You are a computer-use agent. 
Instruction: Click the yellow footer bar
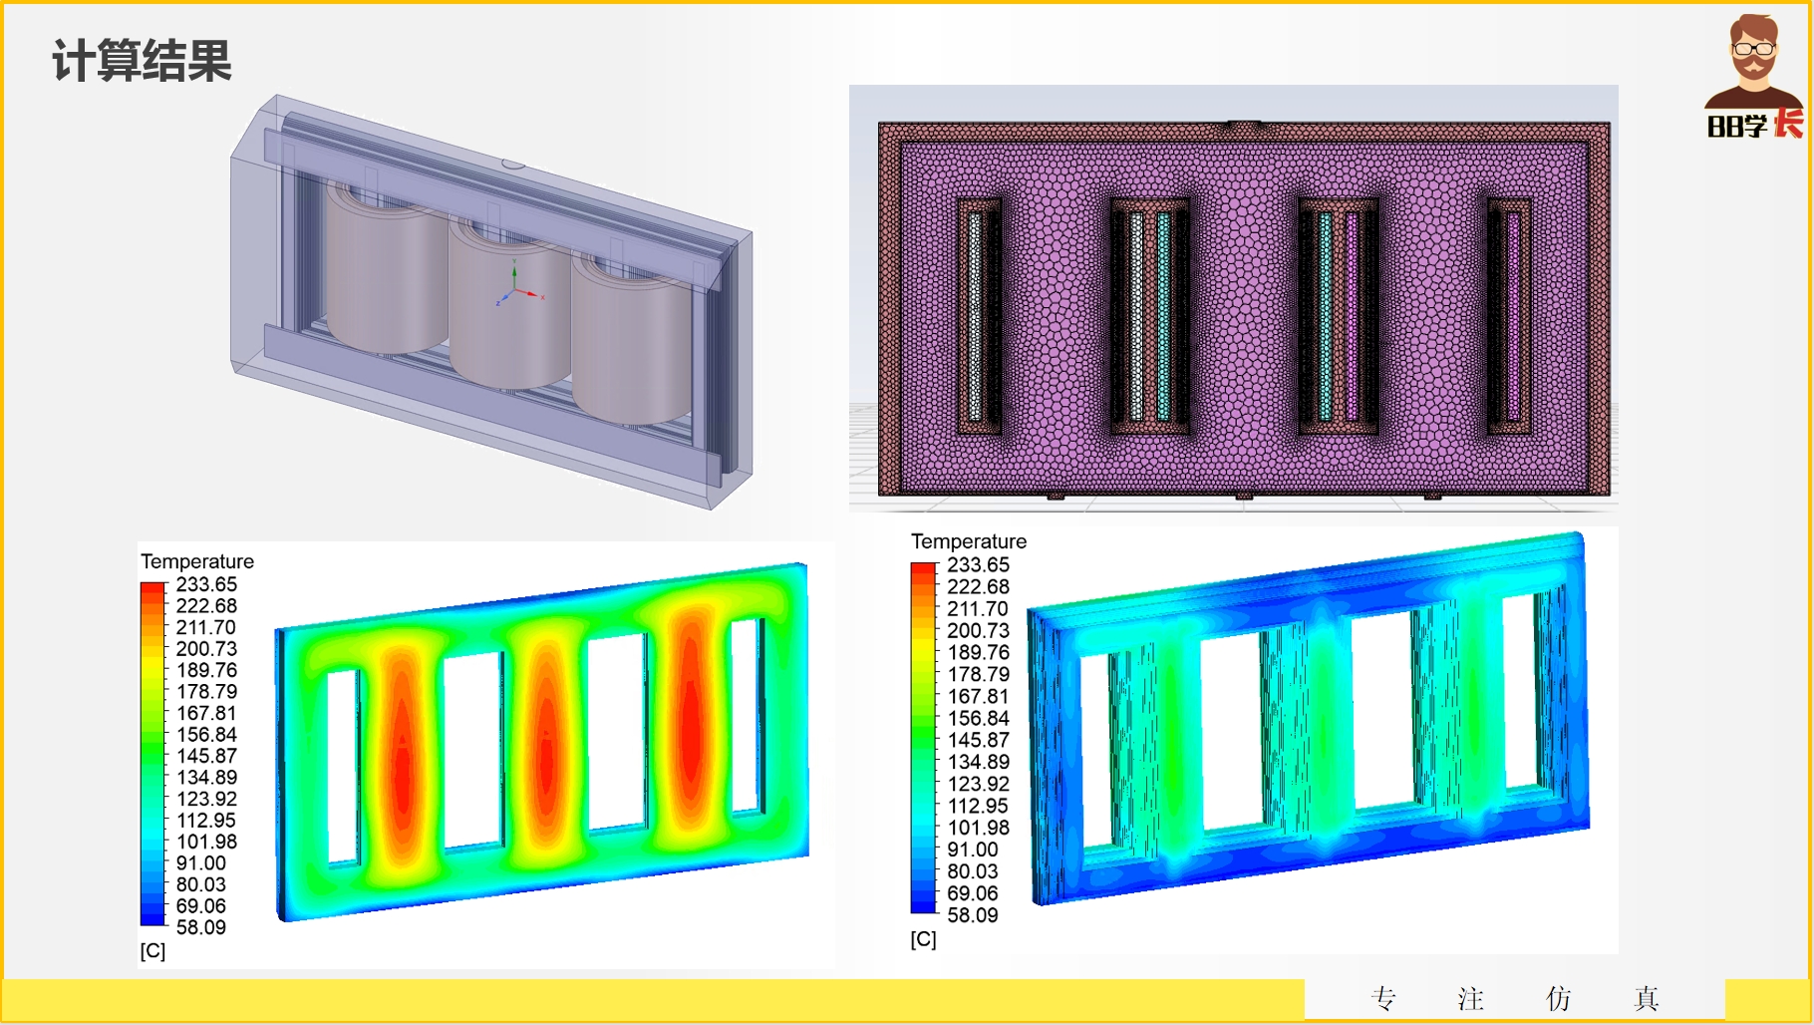648,1000
